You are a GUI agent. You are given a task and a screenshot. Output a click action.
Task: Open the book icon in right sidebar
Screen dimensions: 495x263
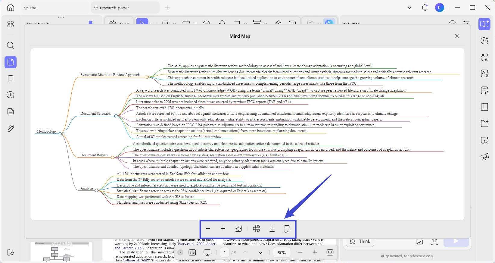tap(484, 107)
